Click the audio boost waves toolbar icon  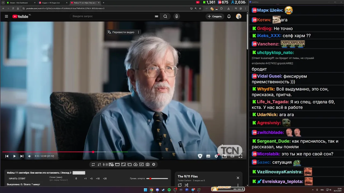tap(105, 165)
